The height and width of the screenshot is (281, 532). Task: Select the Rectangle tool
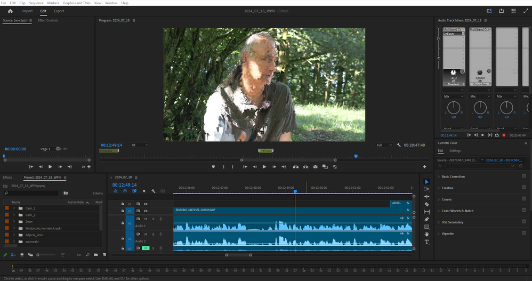(427, 227)
